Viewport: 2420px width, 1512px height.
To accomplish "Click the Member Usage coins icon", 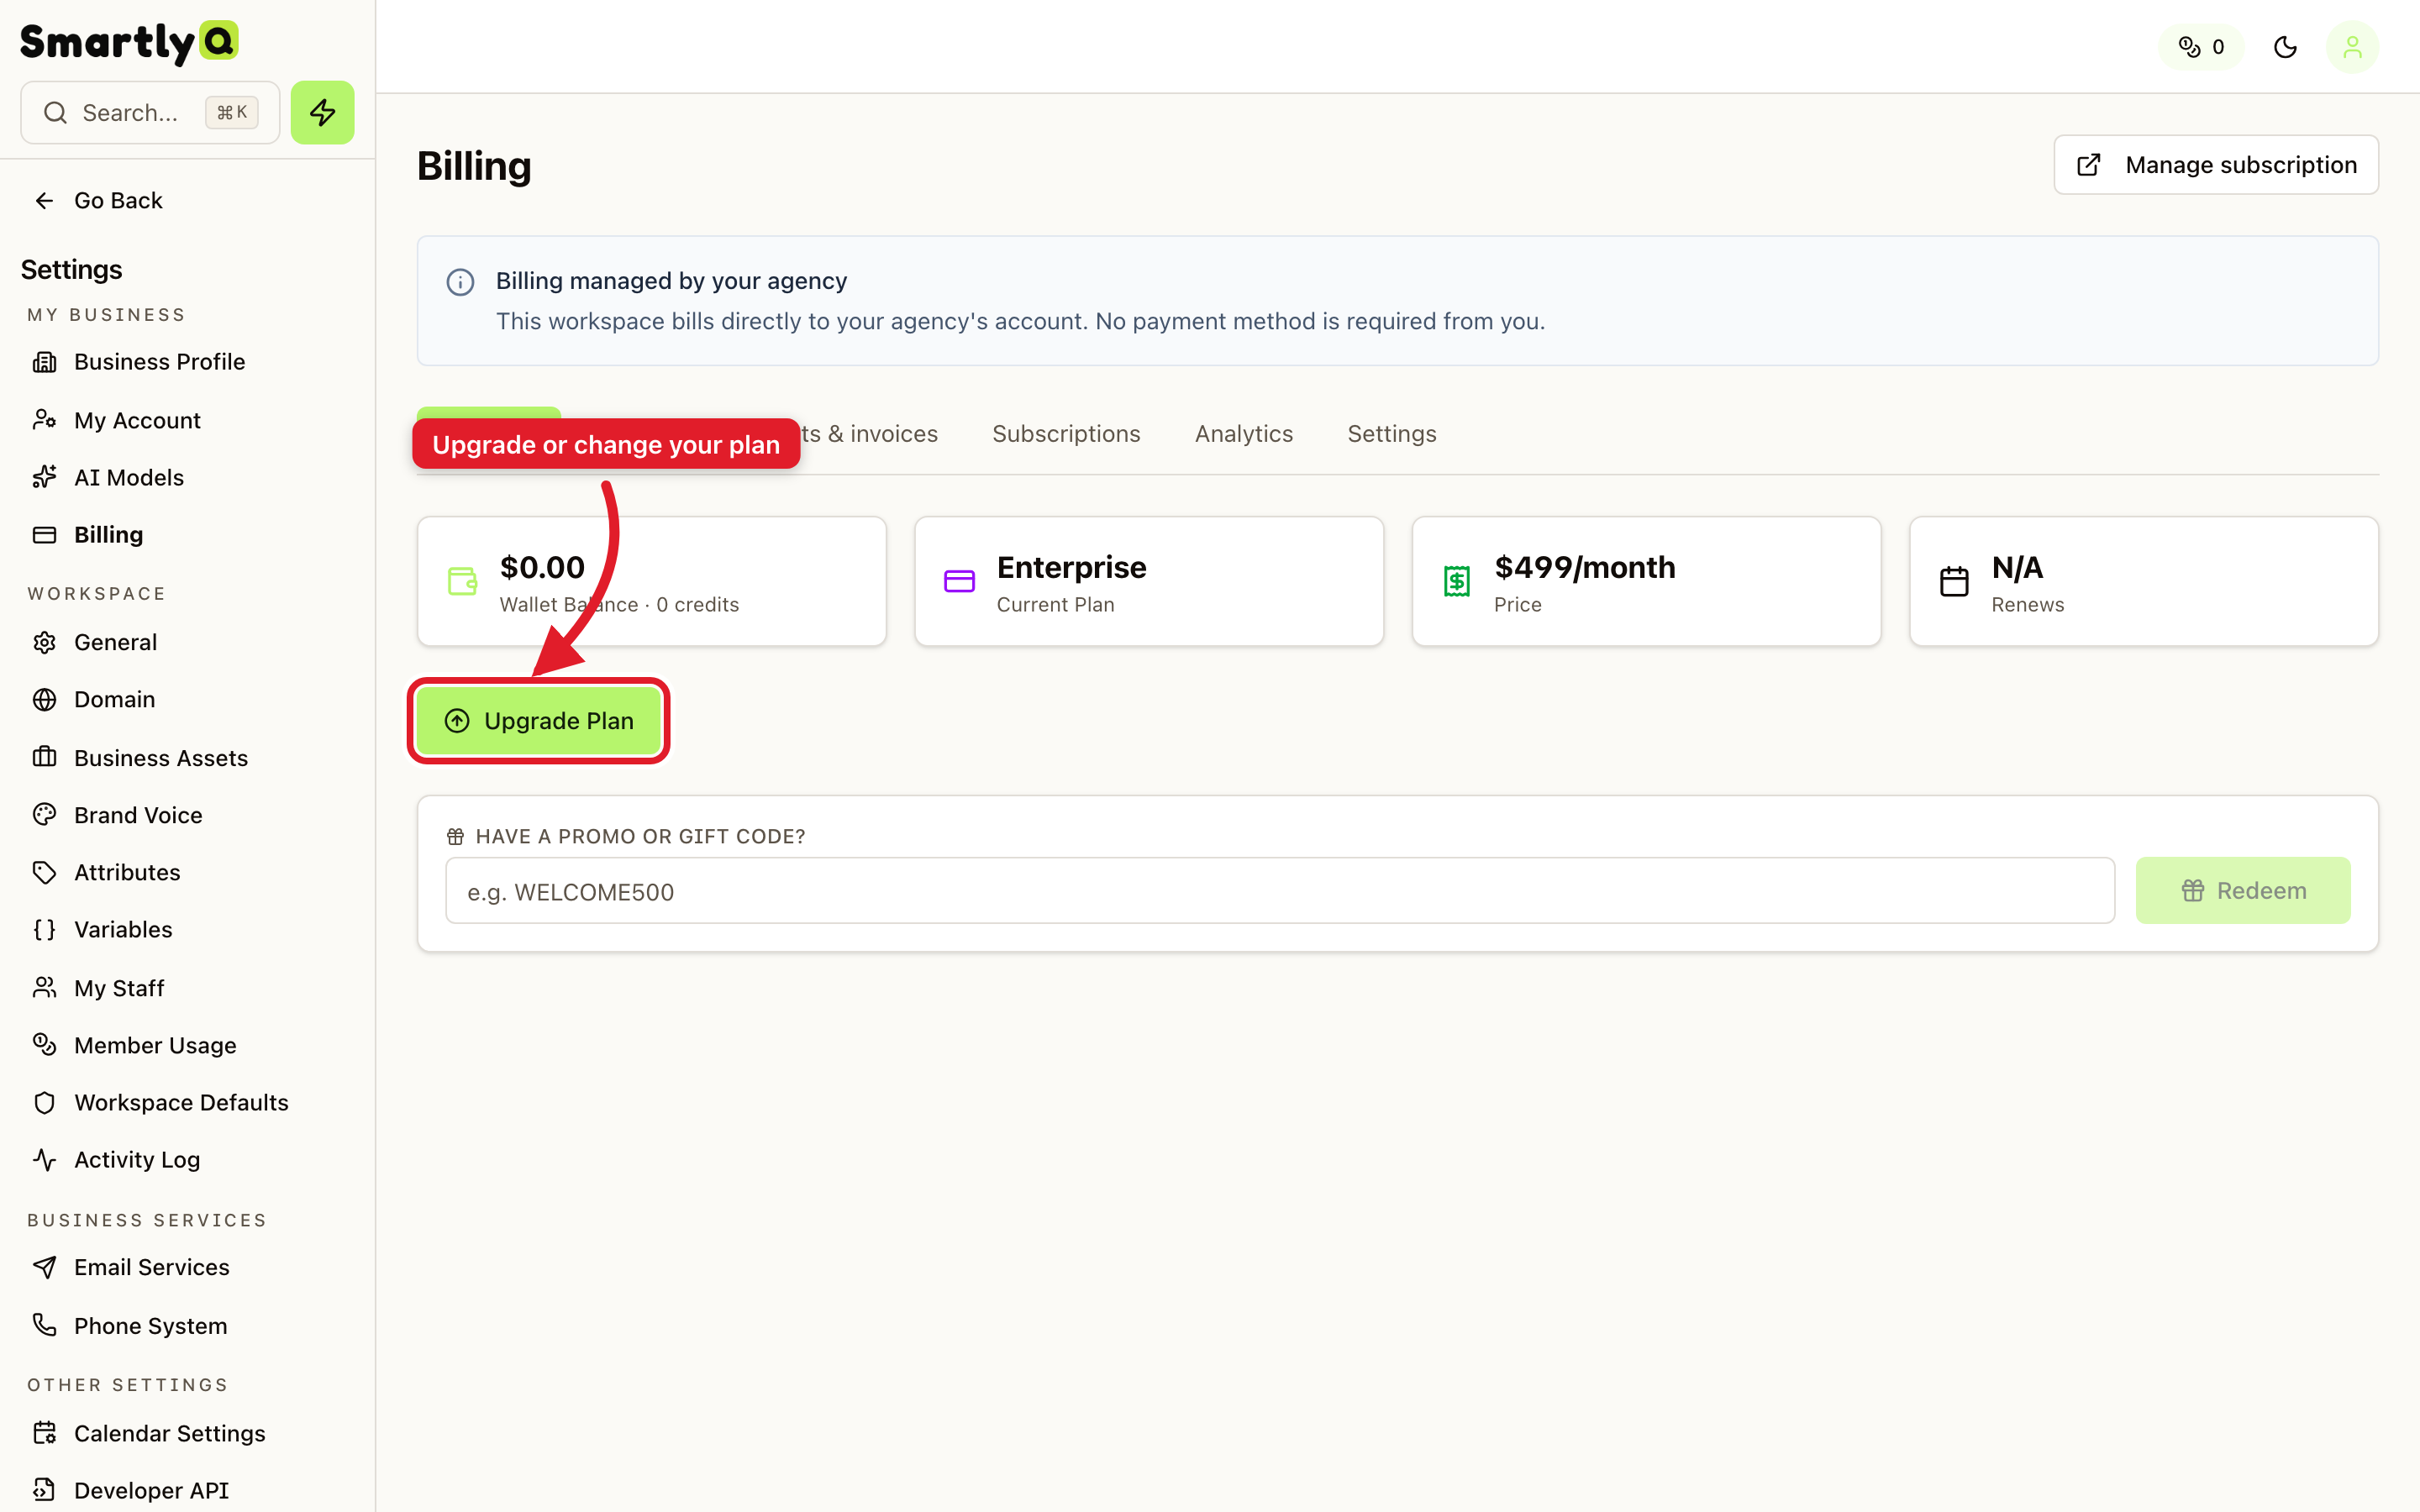I will pyautogui.click(x=44, y=1044).
